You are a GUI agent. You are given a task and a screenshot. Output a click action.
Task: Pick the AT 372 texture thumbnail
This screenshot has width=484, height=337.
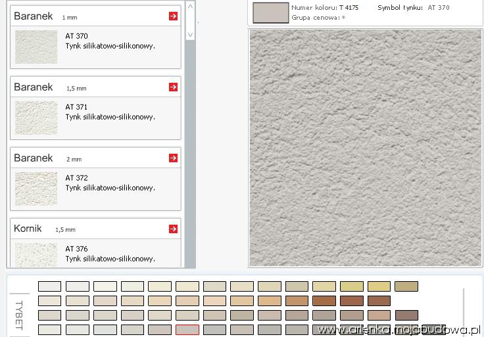[x=36, y=189]
